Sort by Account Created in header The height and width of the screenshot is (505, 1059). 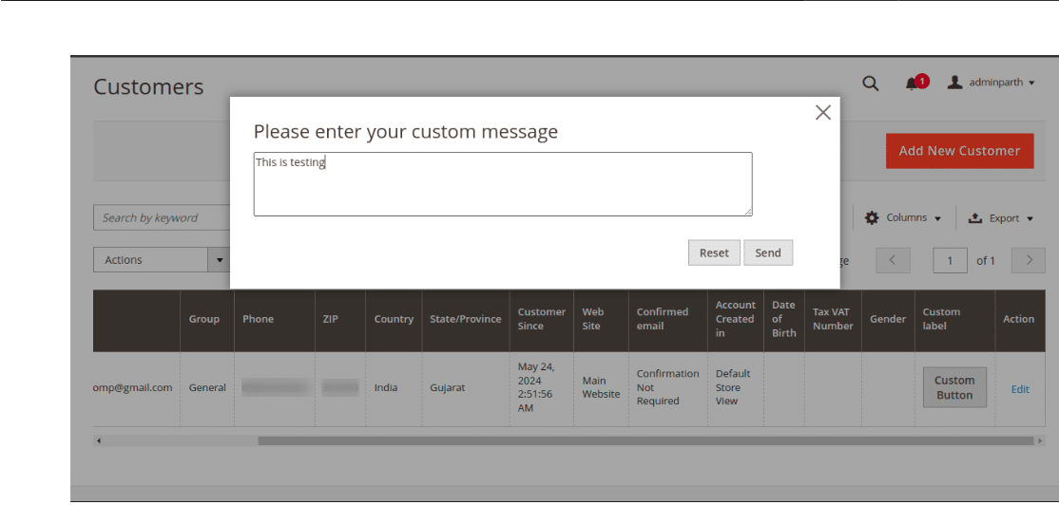coord(736,319)
